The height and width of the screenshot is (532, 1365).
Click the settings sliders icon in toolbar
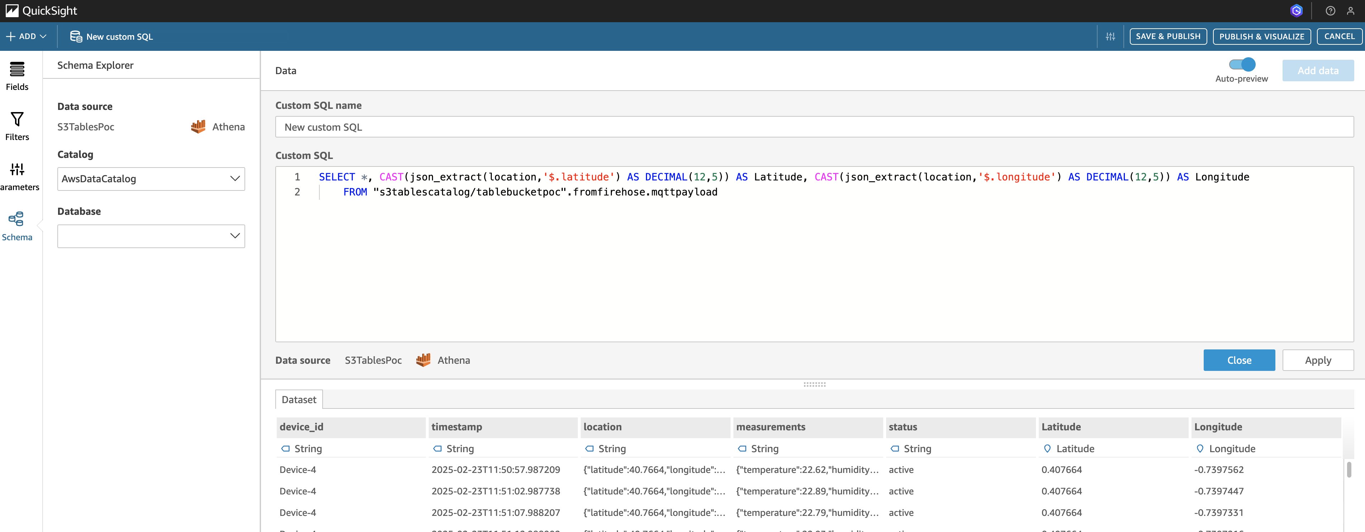pyautogui.click(x=1110, y=37)
